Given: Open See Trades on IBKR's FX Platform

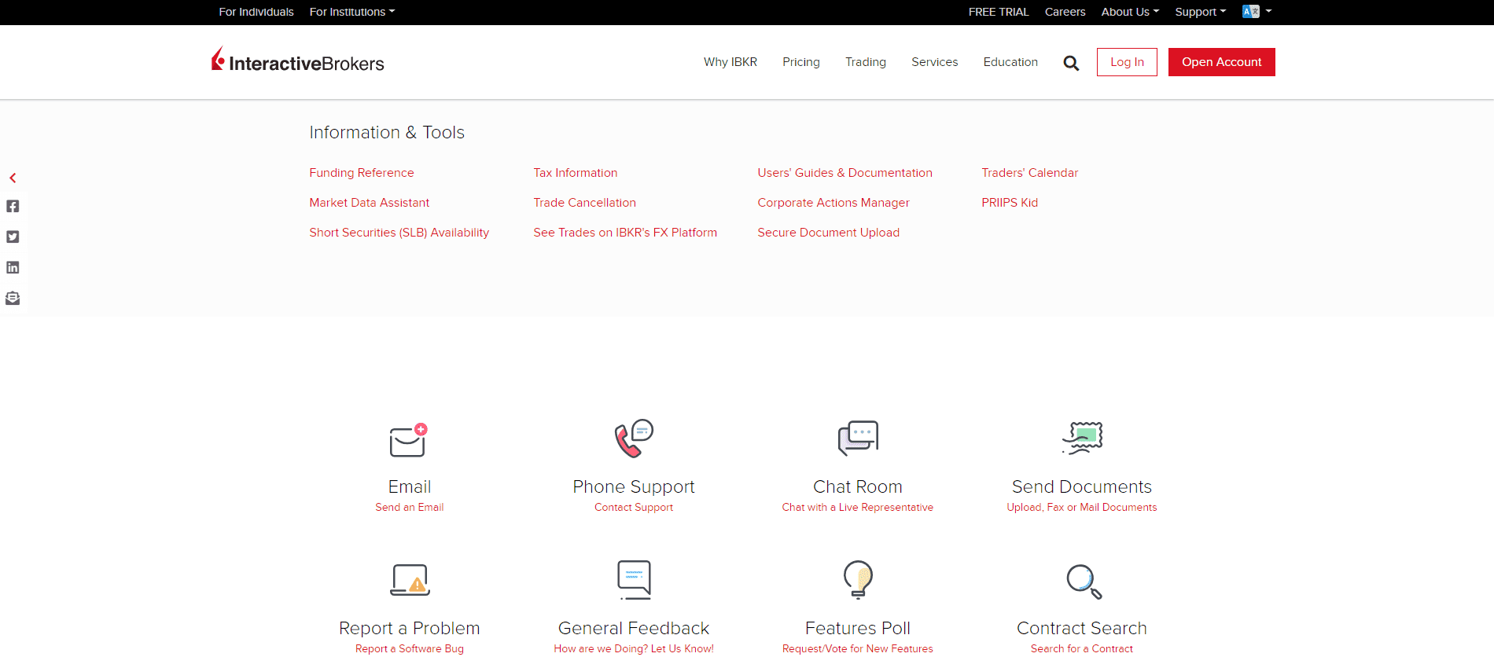Looking at the screenshot, I should coord(625,233).
